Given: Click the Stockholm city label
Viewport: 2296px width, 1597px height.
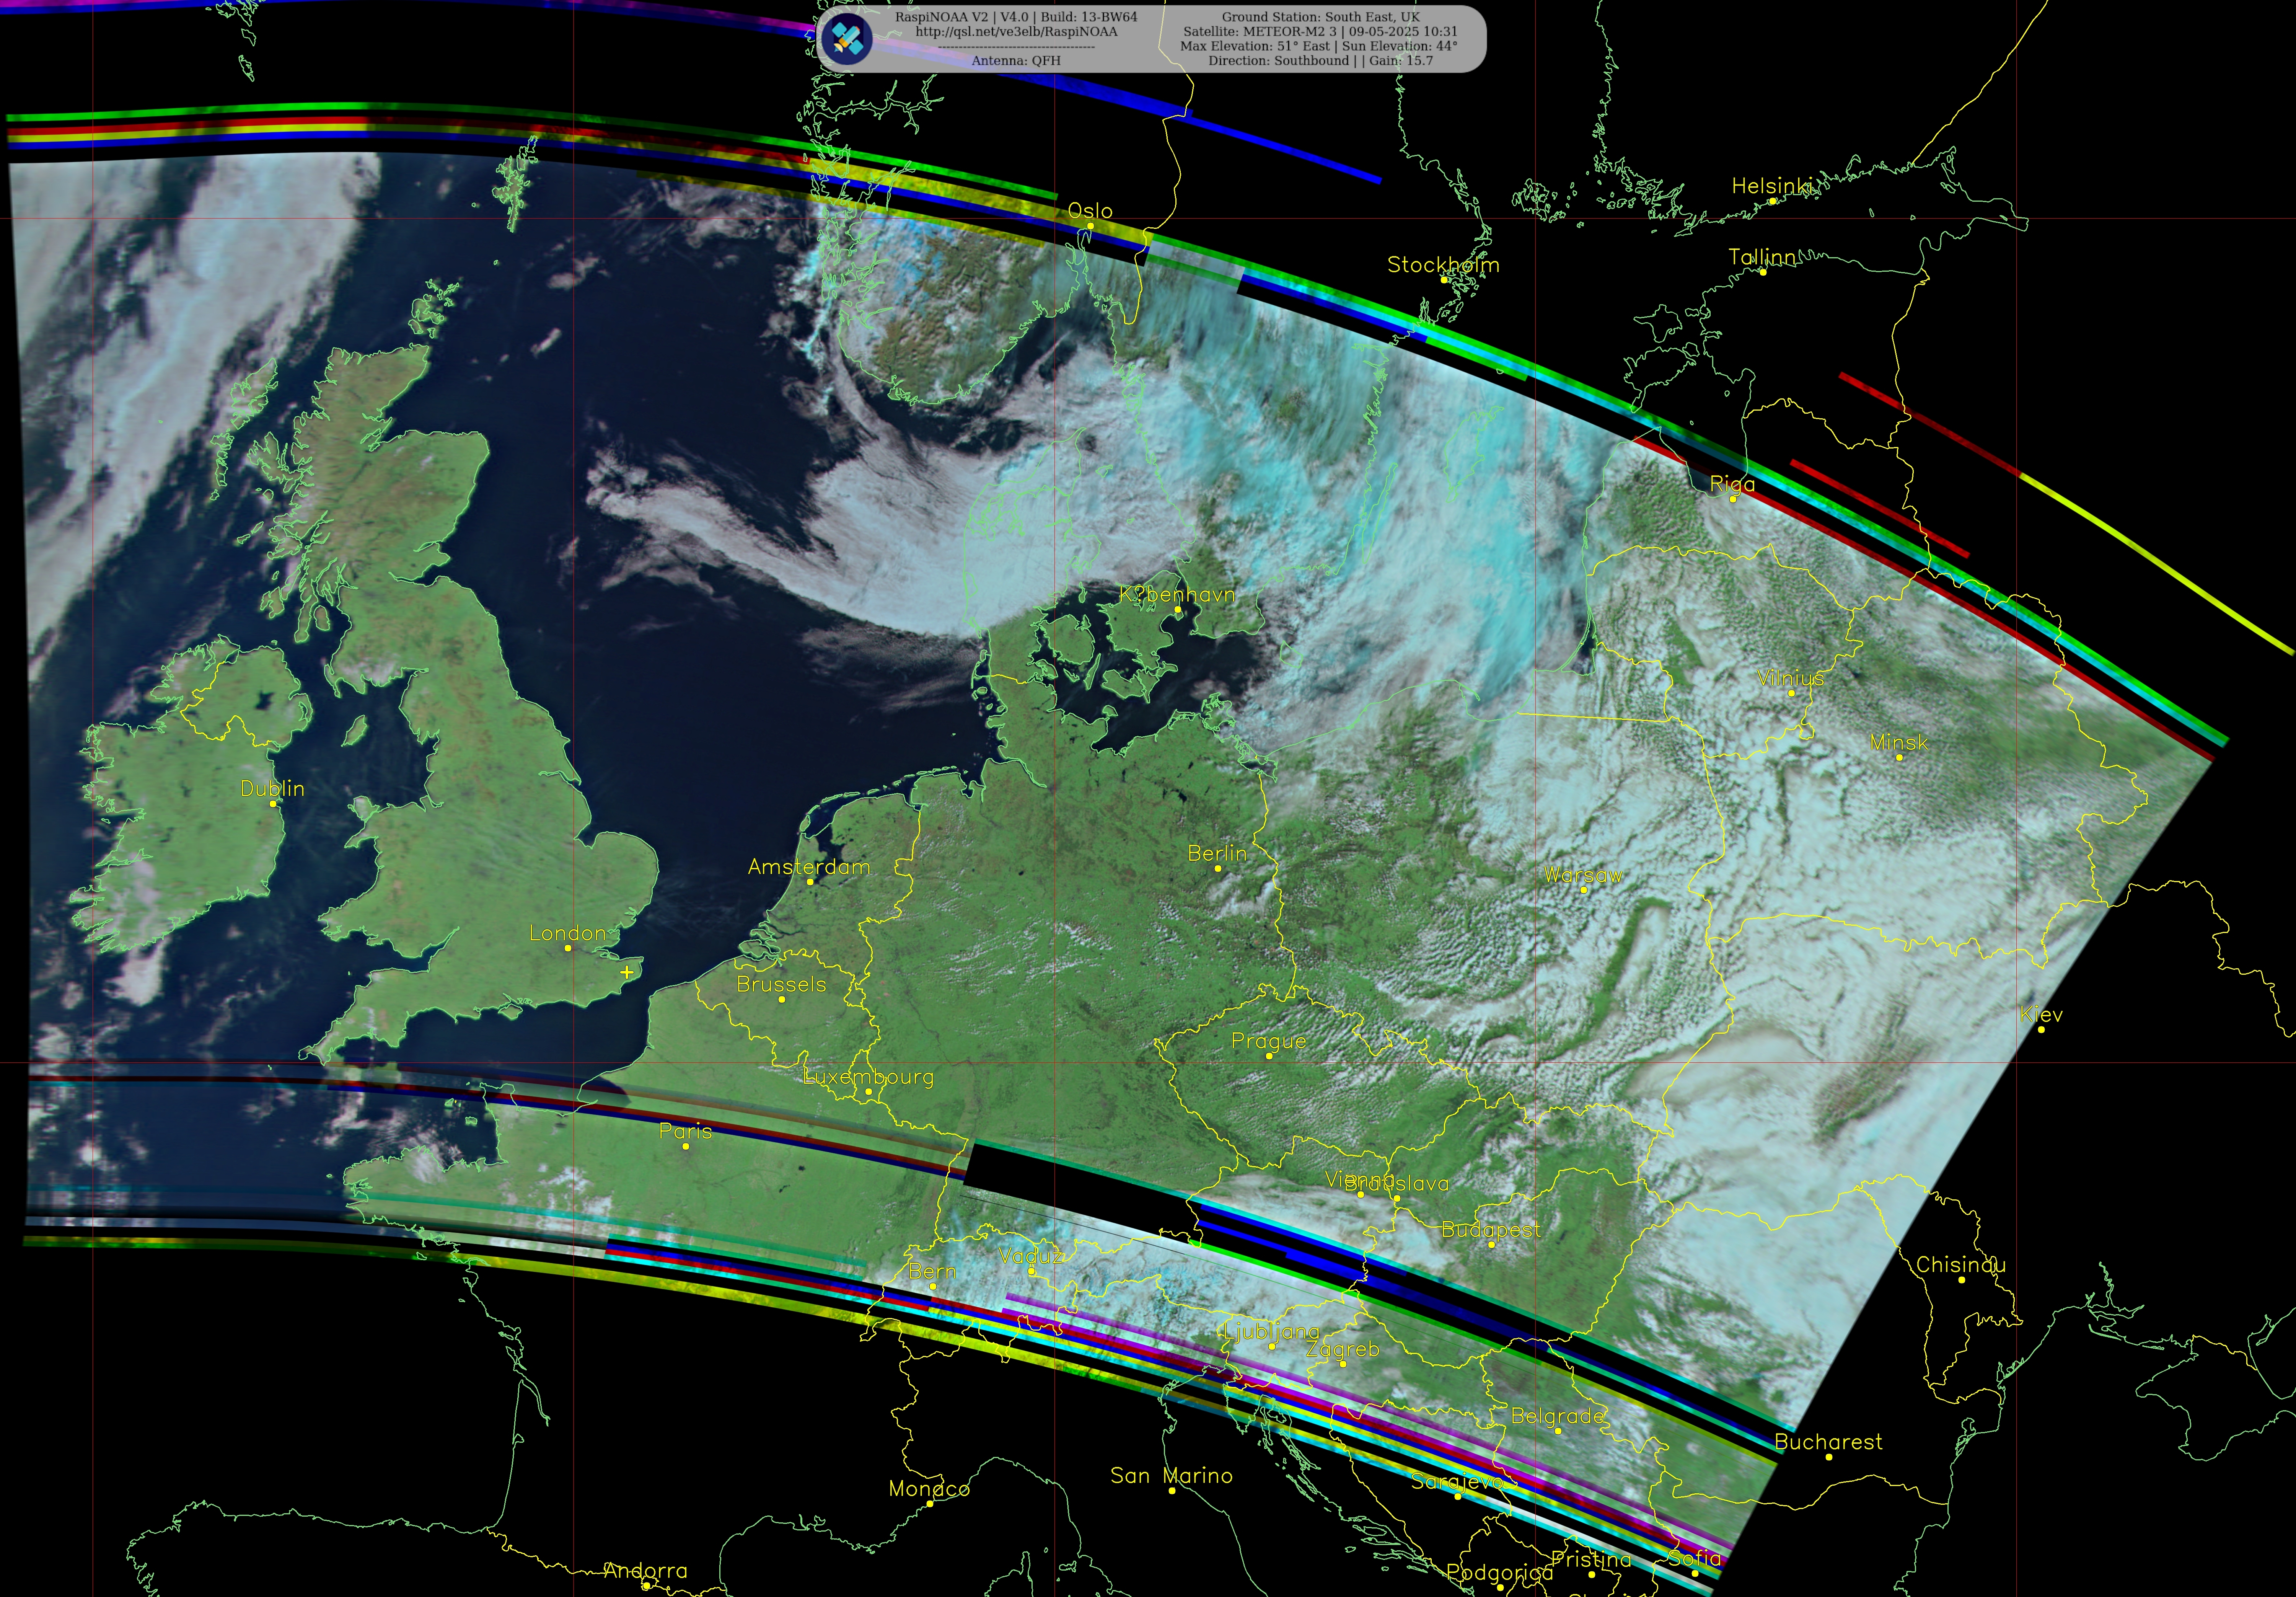Looking at the screenshot, I should click(x=1443, y=265).
